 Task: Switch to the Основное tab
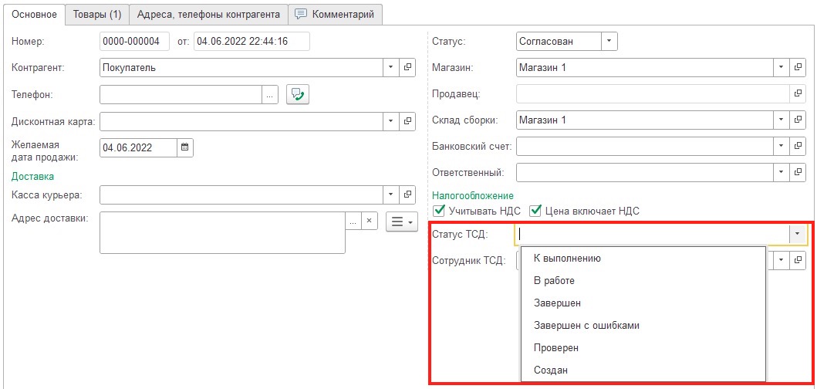34,14
